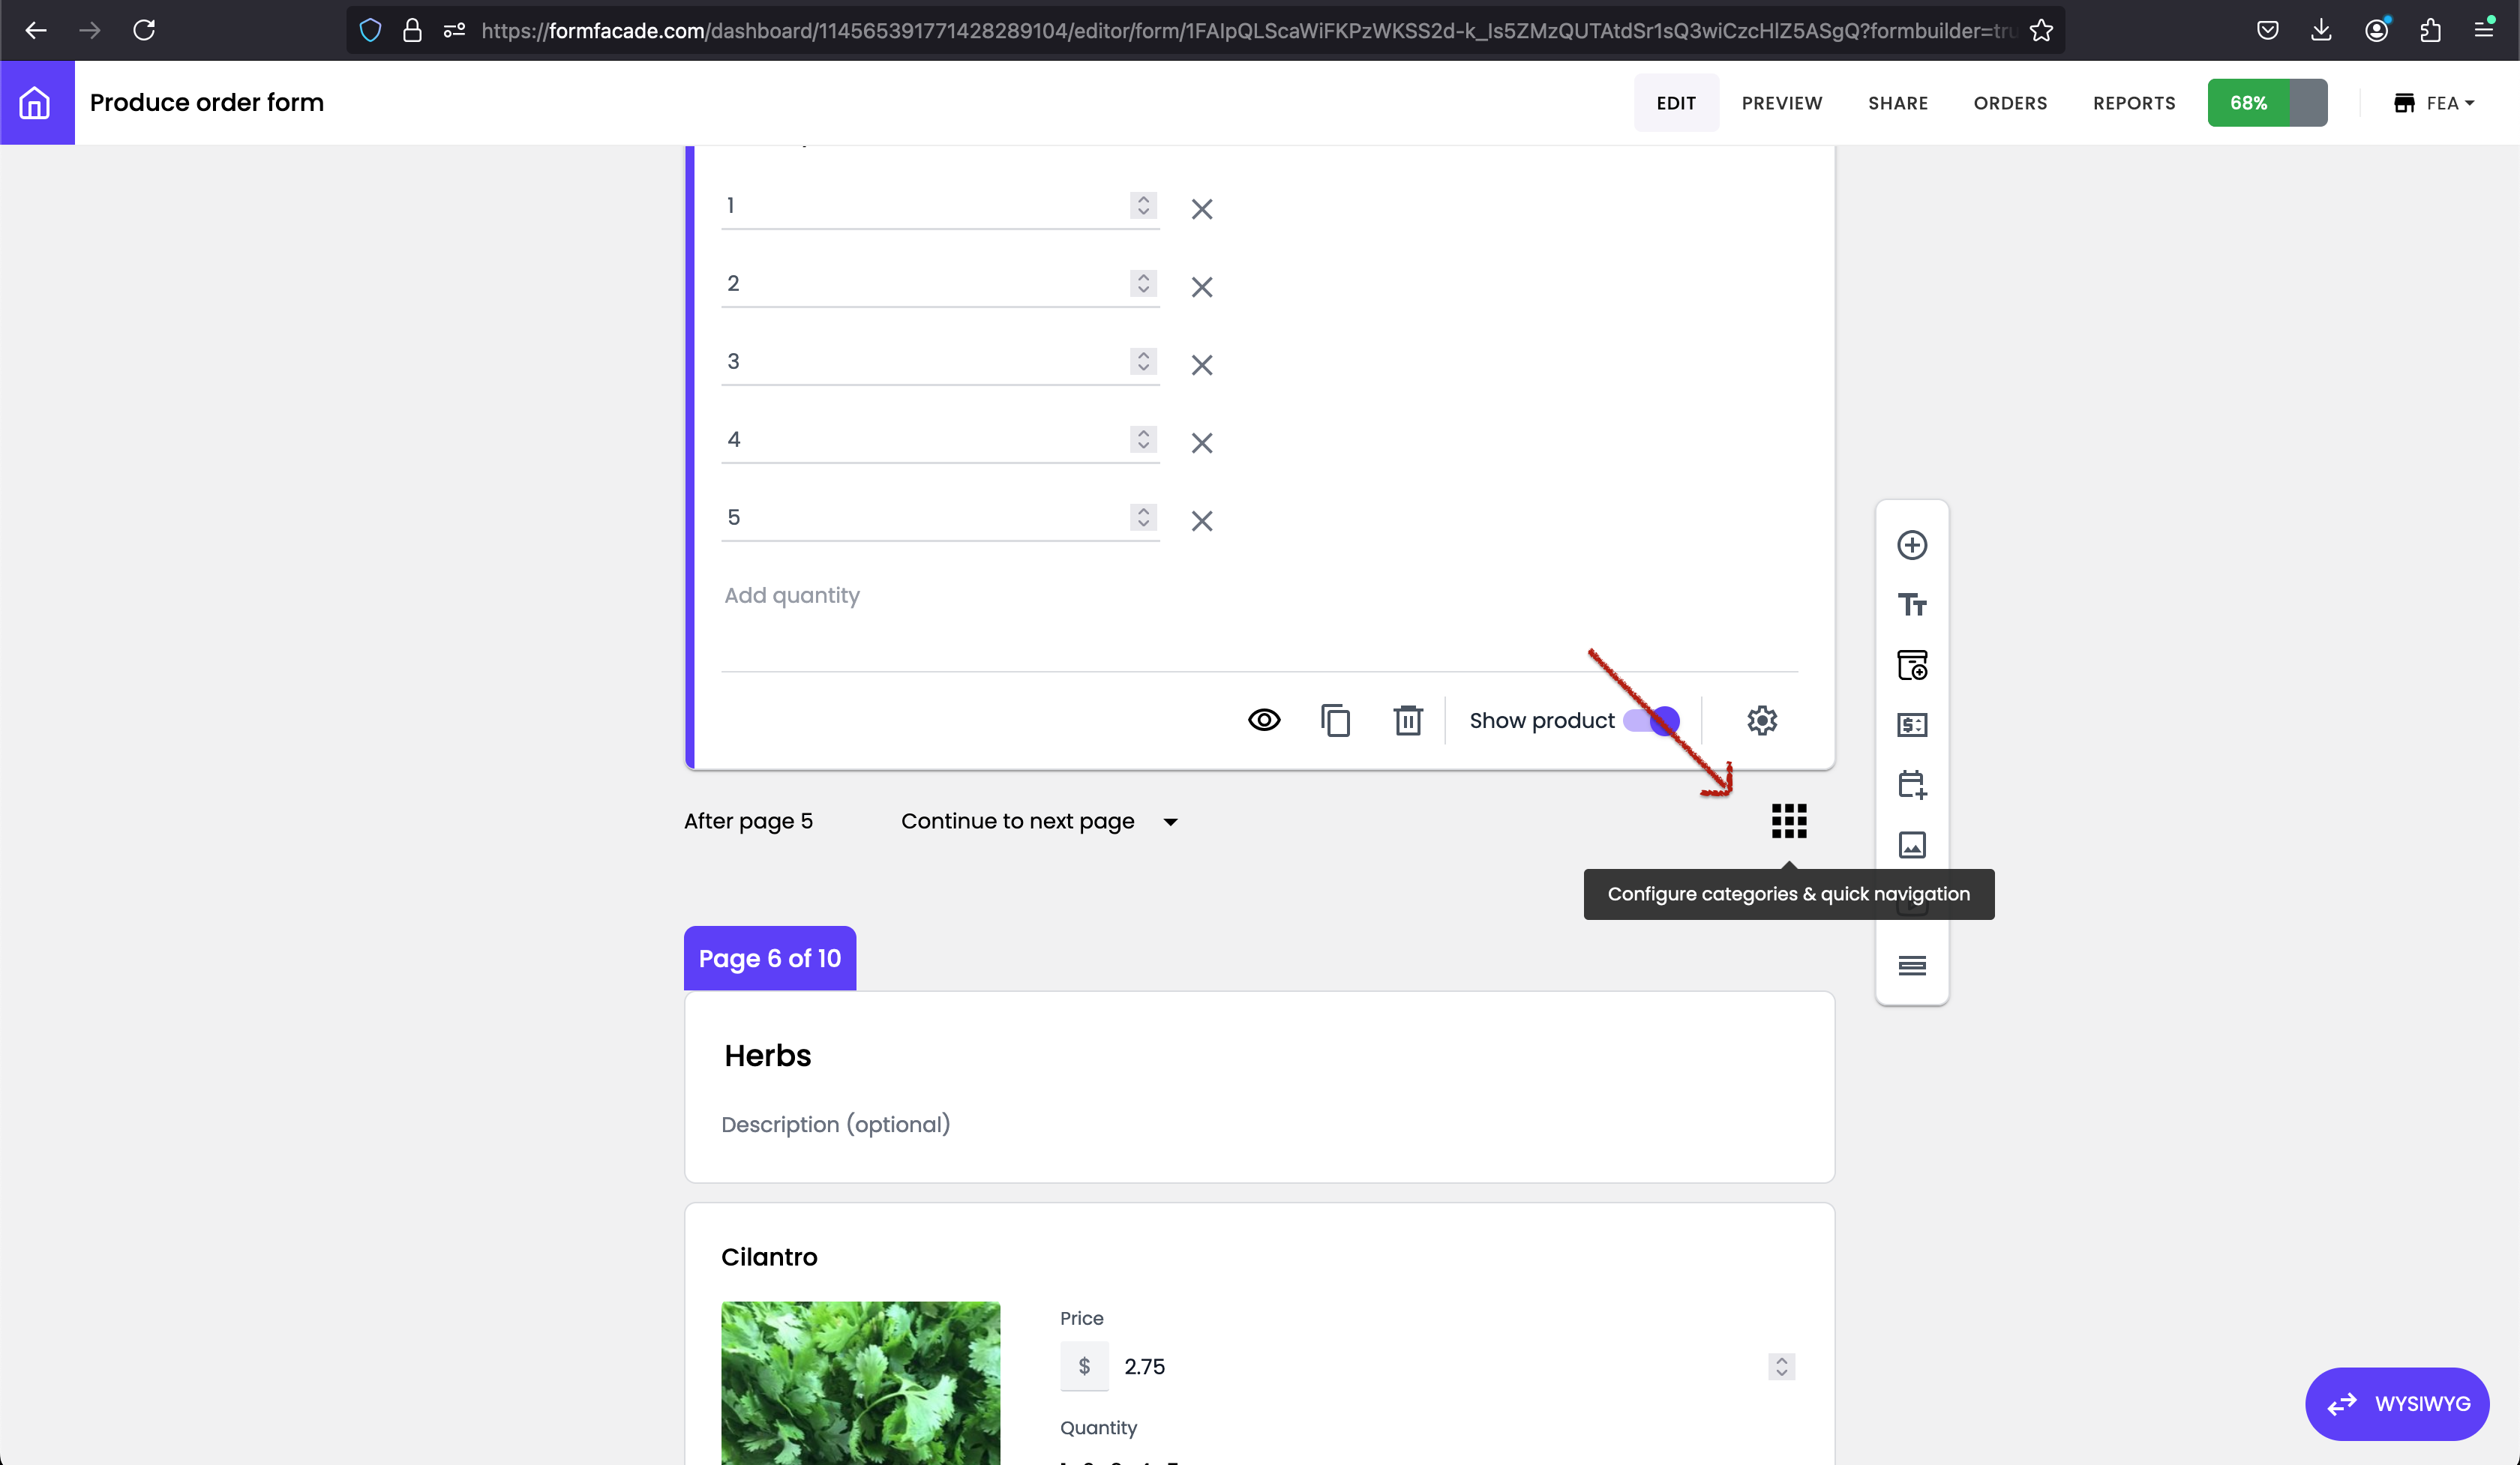This screenshot has width=2520, height=1465.
Task: Open configure categories grid icon
Action: click(x=1789, y=822)
